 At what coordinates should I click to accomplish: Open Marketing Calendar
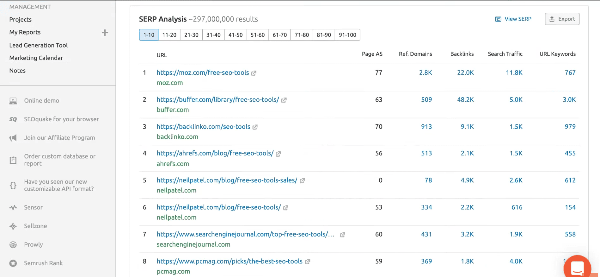36,58
